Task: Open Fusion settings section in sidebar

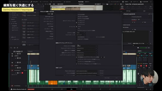Action: coord(52,34)
